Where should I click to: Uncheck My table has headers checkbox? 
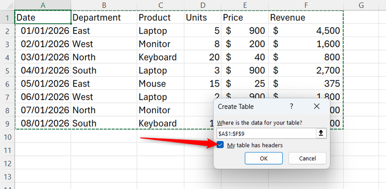(x=220, y=145)
